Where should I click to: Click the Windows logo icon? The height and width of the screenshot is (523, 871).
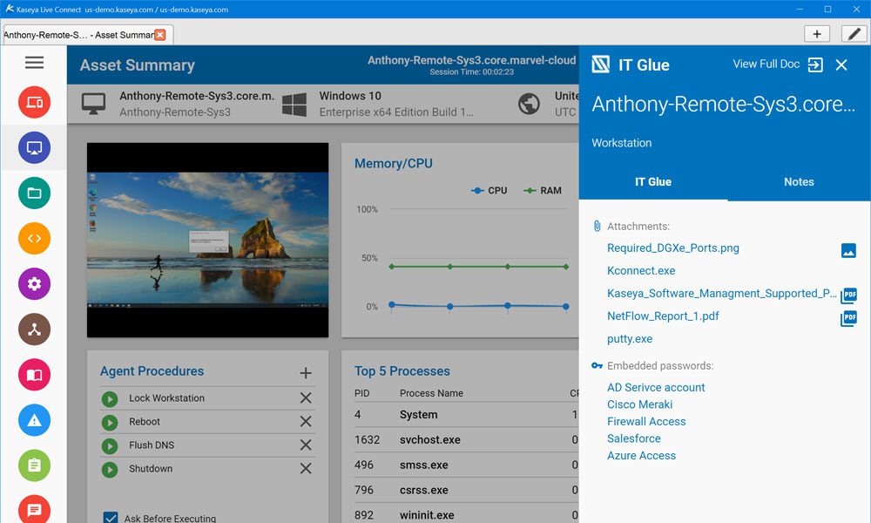[294, 105]
